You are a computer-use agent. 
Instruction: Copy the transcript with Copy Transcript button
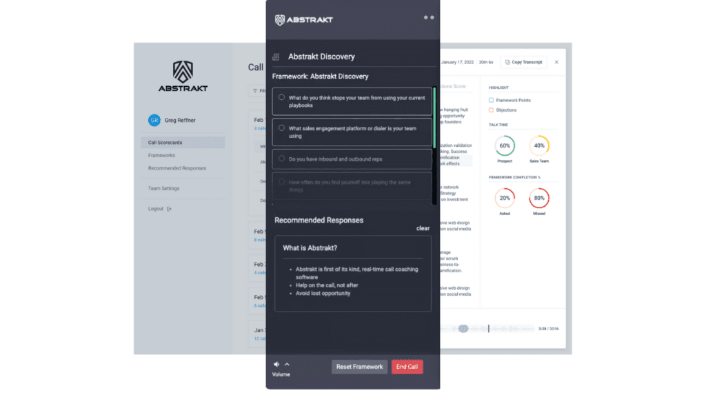[x=524, y=62]
